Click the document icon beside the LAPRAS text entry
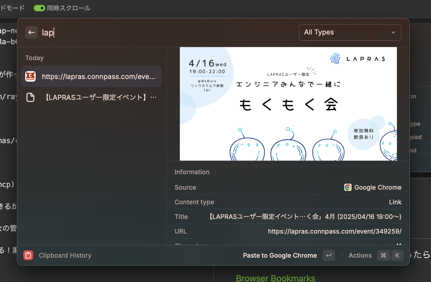431x282 pixels. pos(30,97)
